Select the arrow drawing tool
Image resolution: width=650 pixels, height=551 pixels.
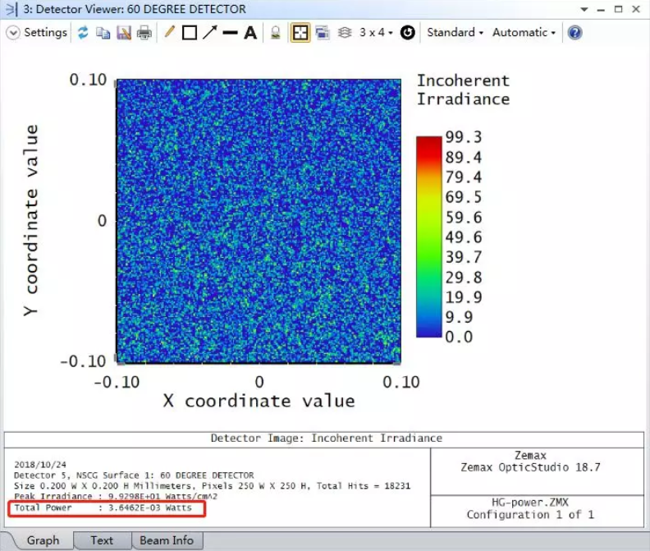pyautogui.click(x=210, y=33)
